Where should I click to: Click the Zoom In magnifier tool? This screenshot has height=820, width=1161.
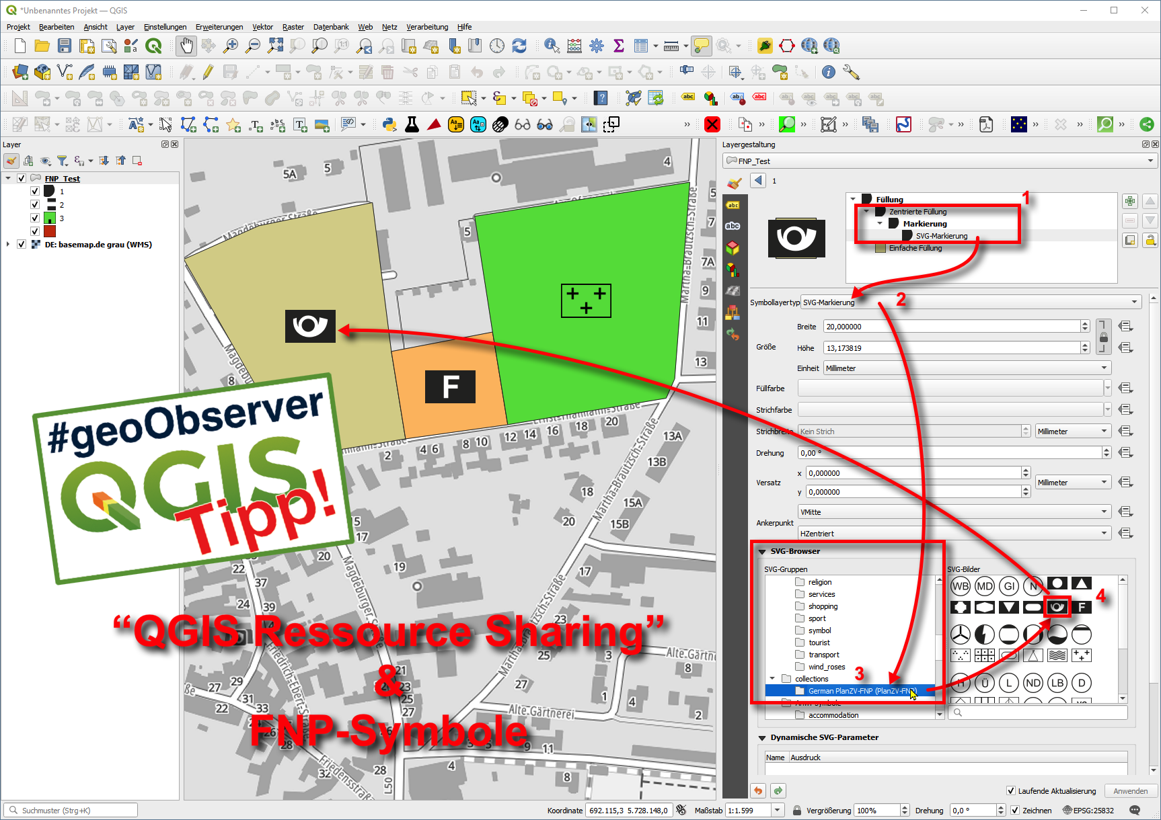click(x=231, y=46)
